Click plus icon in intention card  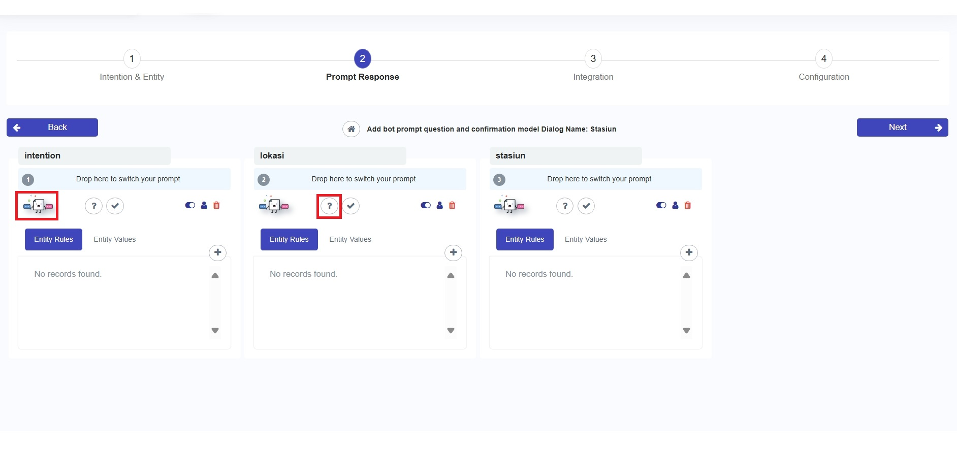[x=217, y=252]
